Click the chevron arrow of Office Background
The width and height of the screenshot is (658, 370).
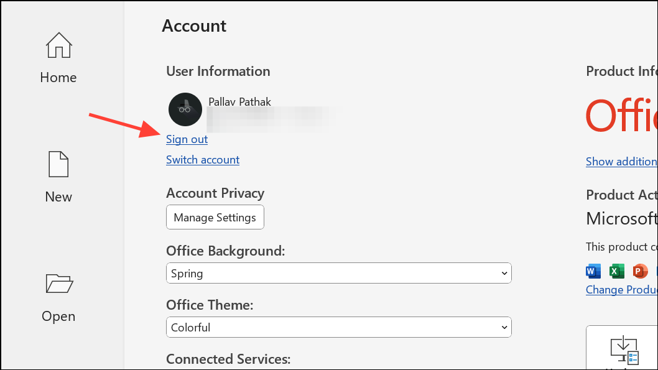(504, 274)
